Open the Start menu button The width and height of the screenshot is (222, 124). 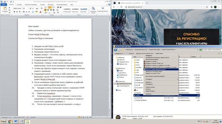pos(3,122)
